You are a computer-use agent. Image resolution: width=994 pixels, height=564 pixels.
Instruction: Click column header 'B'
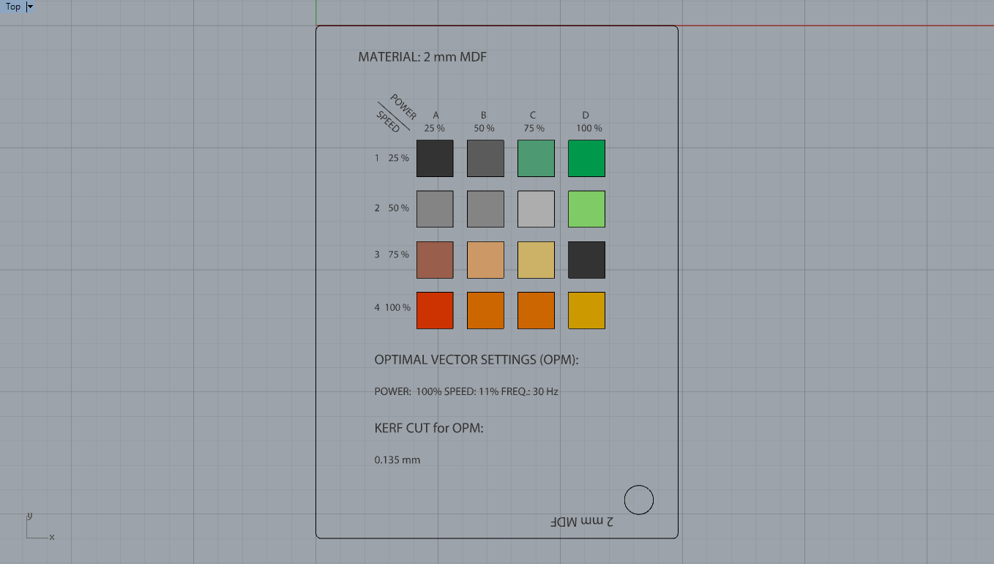tap(484, 115)
